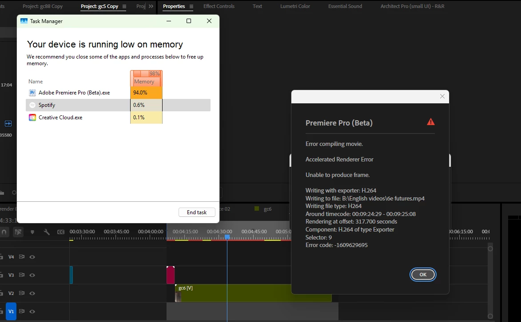The width and height of the screenshot is (521, 322).
Task: Toggle the Snap in Timeline magnet icon
Action: coord(4,232)
